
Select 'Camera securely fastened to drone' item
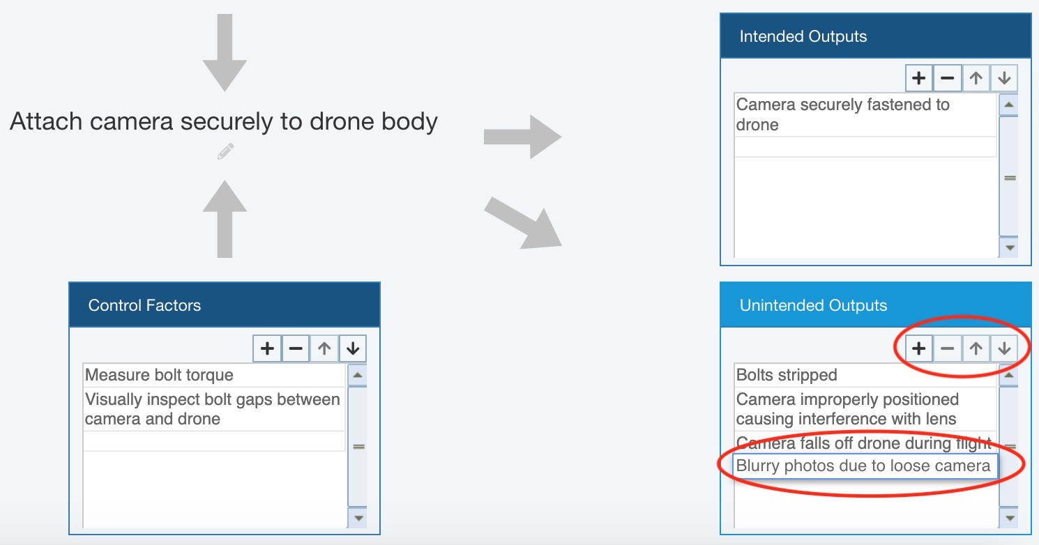(x=865, y=115)
